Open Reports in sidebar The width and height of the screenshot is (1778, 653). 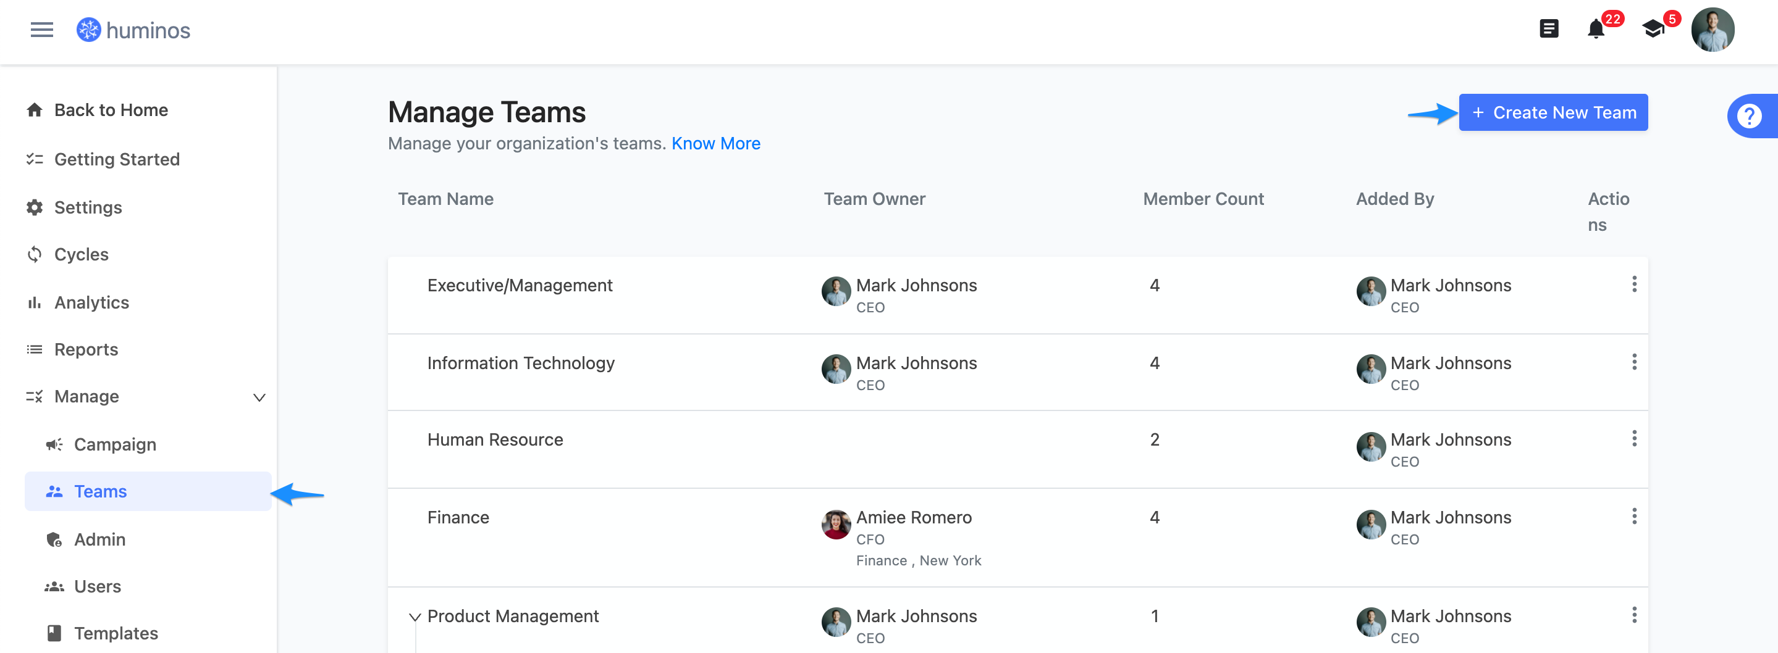[86, 349]
